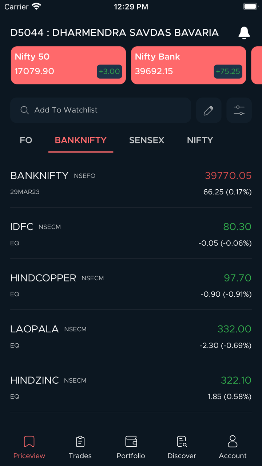Click the Add To Watchlist search field
262x466 pixels.
pos(106,110)
